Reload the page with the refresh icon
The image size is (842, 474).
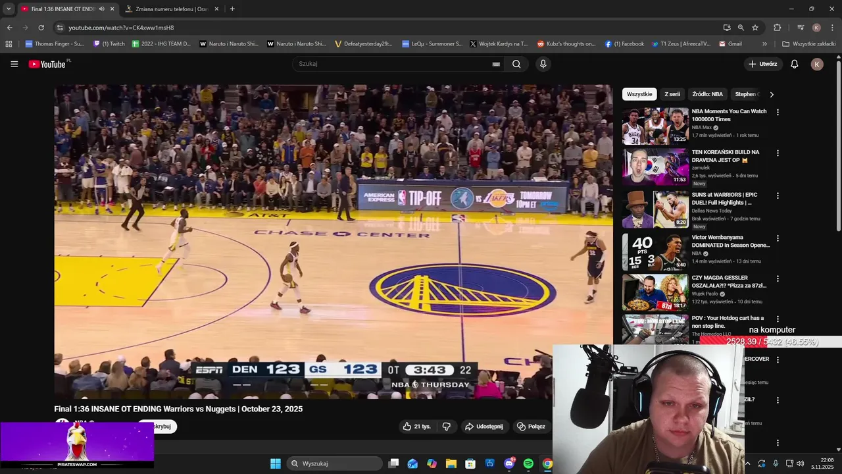tap(41, 28)
